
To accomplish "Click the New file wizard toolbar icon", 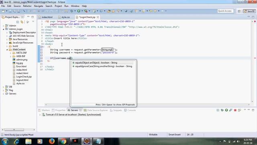I will coord(3,11).
